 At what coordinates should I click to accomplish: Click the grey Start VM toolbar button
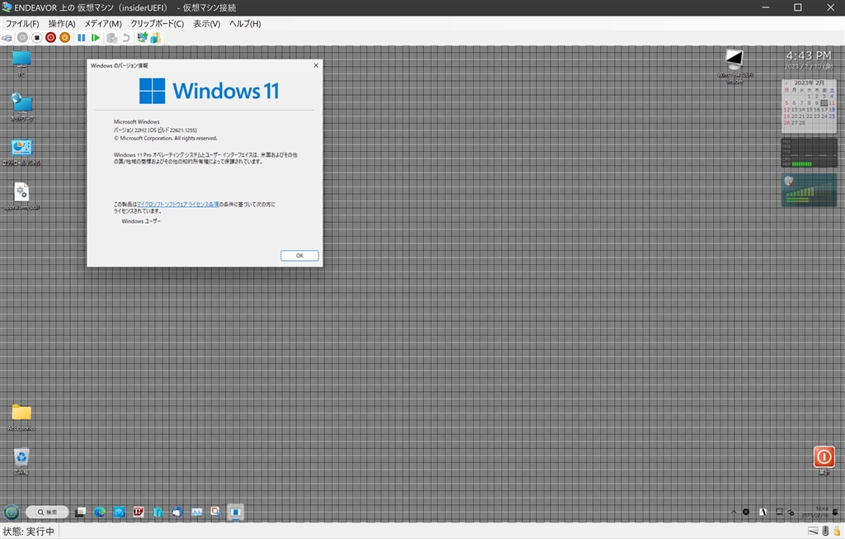coord(22,38)
